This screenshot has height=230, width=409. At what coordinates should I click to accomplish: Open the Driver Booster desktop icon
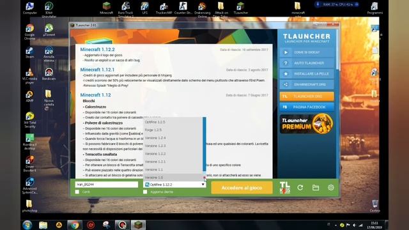(29, 164)
